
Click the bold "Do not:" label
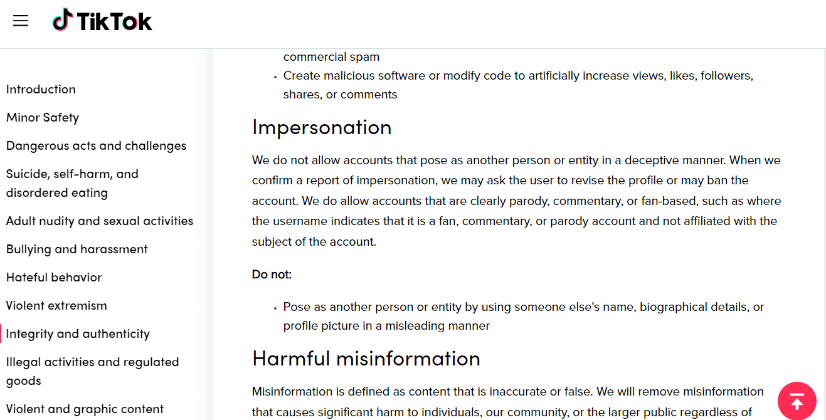pyautogui.click(x=272, y=275)
